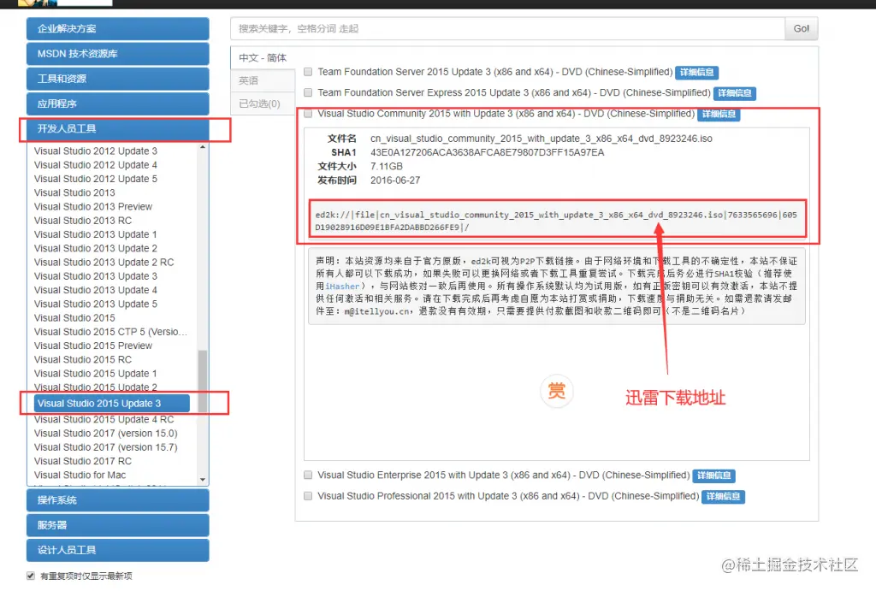Tick the Visual Studio Enterprise 2015 checkbox
The height and width of the screenshot is (591, 876).
(308, 475)
